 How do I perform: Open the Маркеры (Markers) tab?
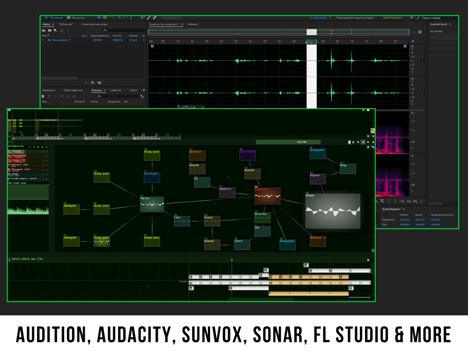pyautogui.click(x=96, y=90)
